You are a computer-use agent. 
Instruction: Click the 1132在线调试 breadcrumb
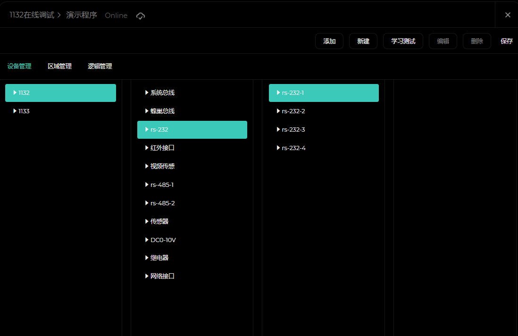[x=32, y=15]
